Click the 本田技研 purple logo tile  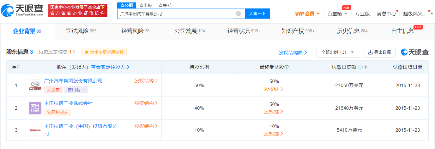pos(35,108)
